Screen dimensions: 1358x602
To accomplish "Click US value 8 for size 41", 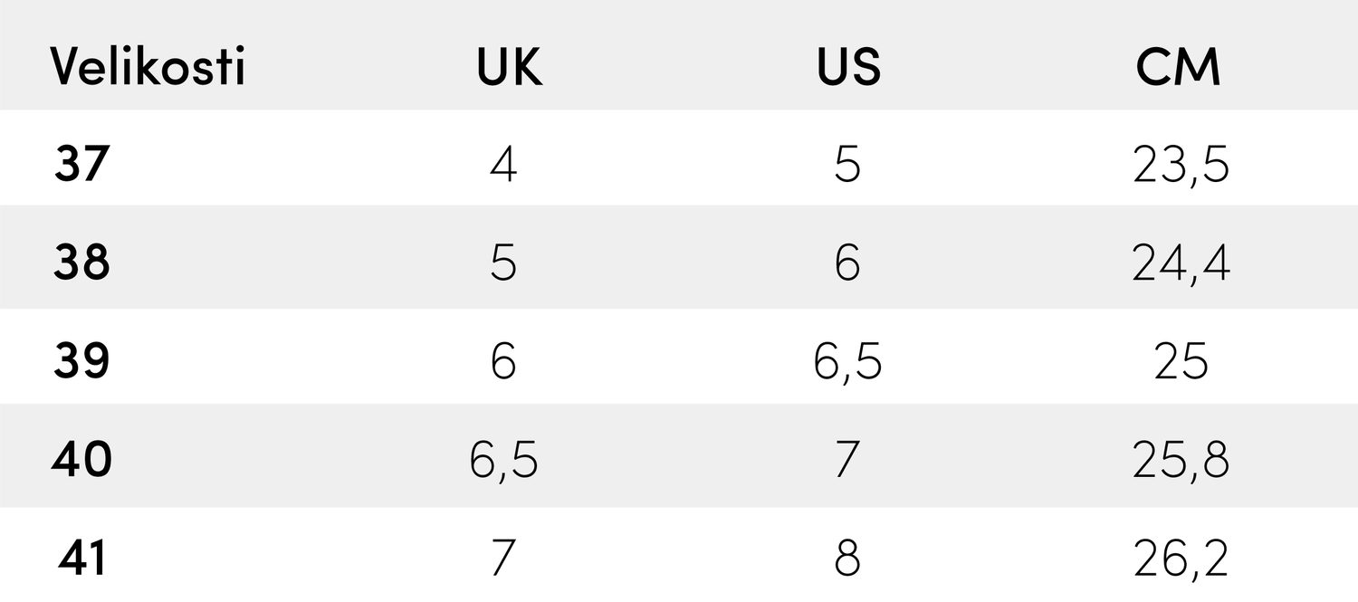I will pos(847,559).
